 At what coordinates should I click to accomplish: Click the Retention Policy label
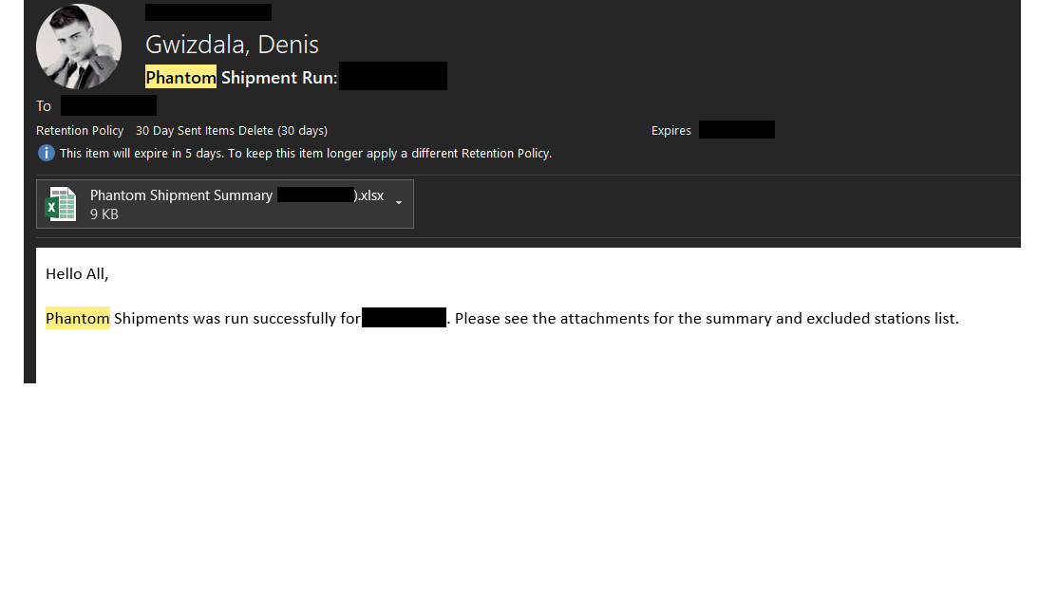point(80,131)
